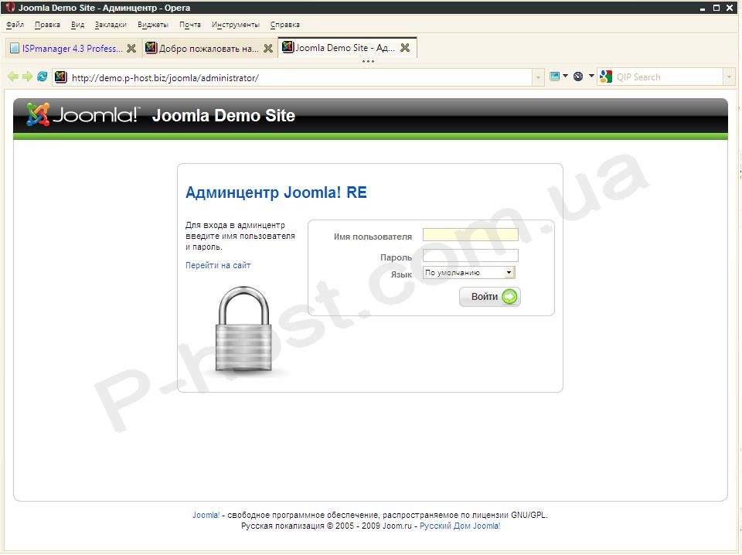Open the Файл menu
Viewport: 742px width, 555px height.
[15, 25]
